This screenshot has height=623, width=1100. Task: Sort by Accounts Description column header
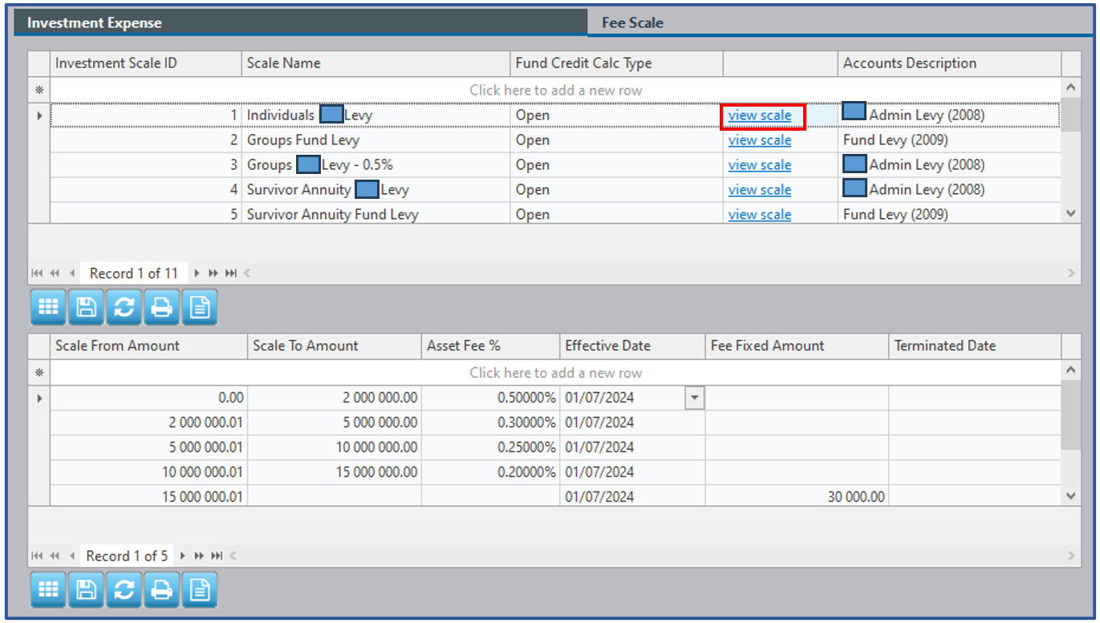[949, 63]
